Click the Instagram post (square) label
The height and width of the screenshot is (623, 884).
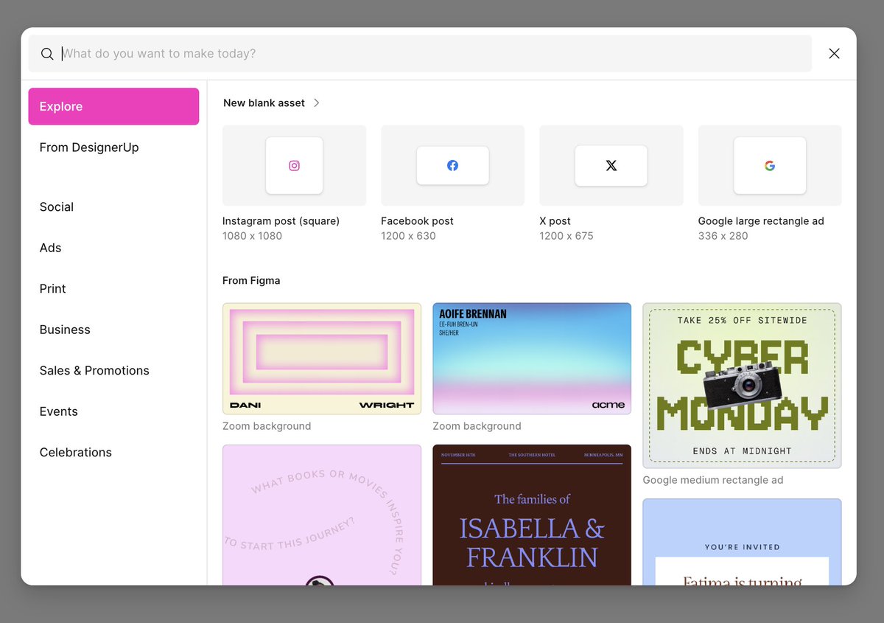pos(281,221)
